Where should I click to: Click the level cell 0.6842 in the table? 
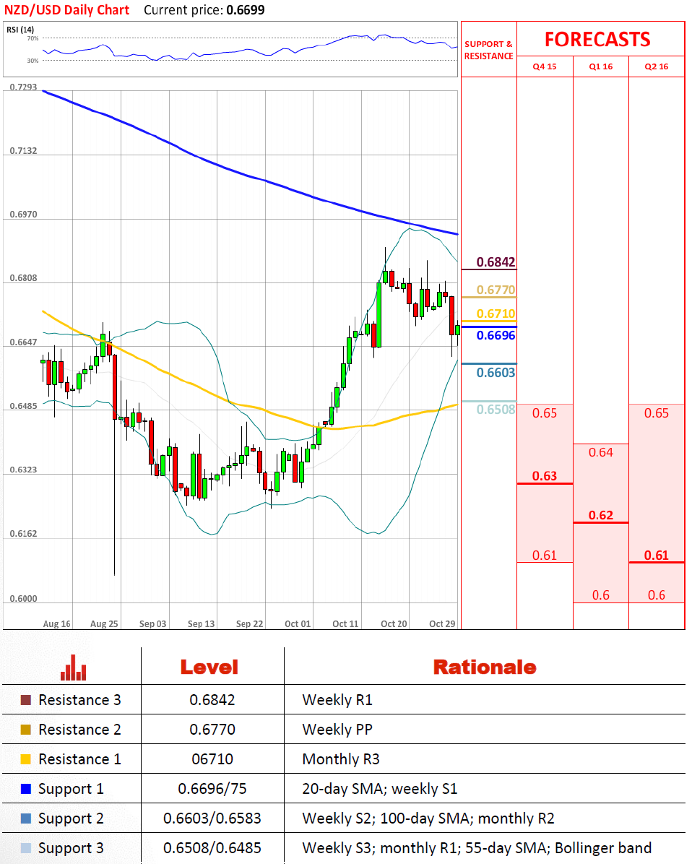(212, 700)
